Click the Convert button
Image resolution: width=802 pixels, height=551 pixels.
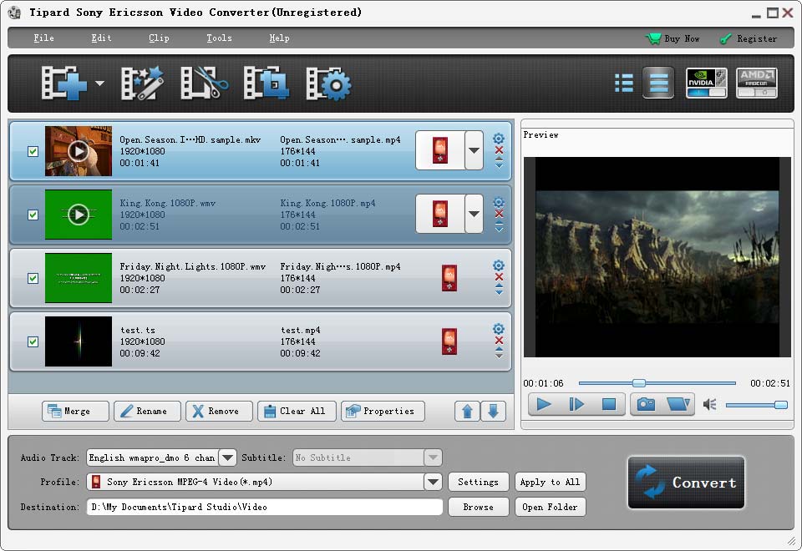[686, 482]
